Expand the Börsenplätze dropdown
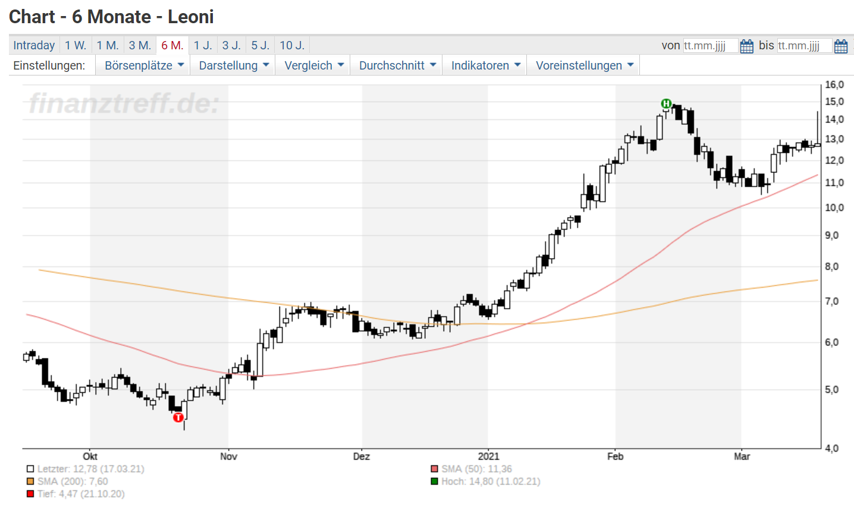The width and height of the screenshot is (854, 516). click(144, 65)
